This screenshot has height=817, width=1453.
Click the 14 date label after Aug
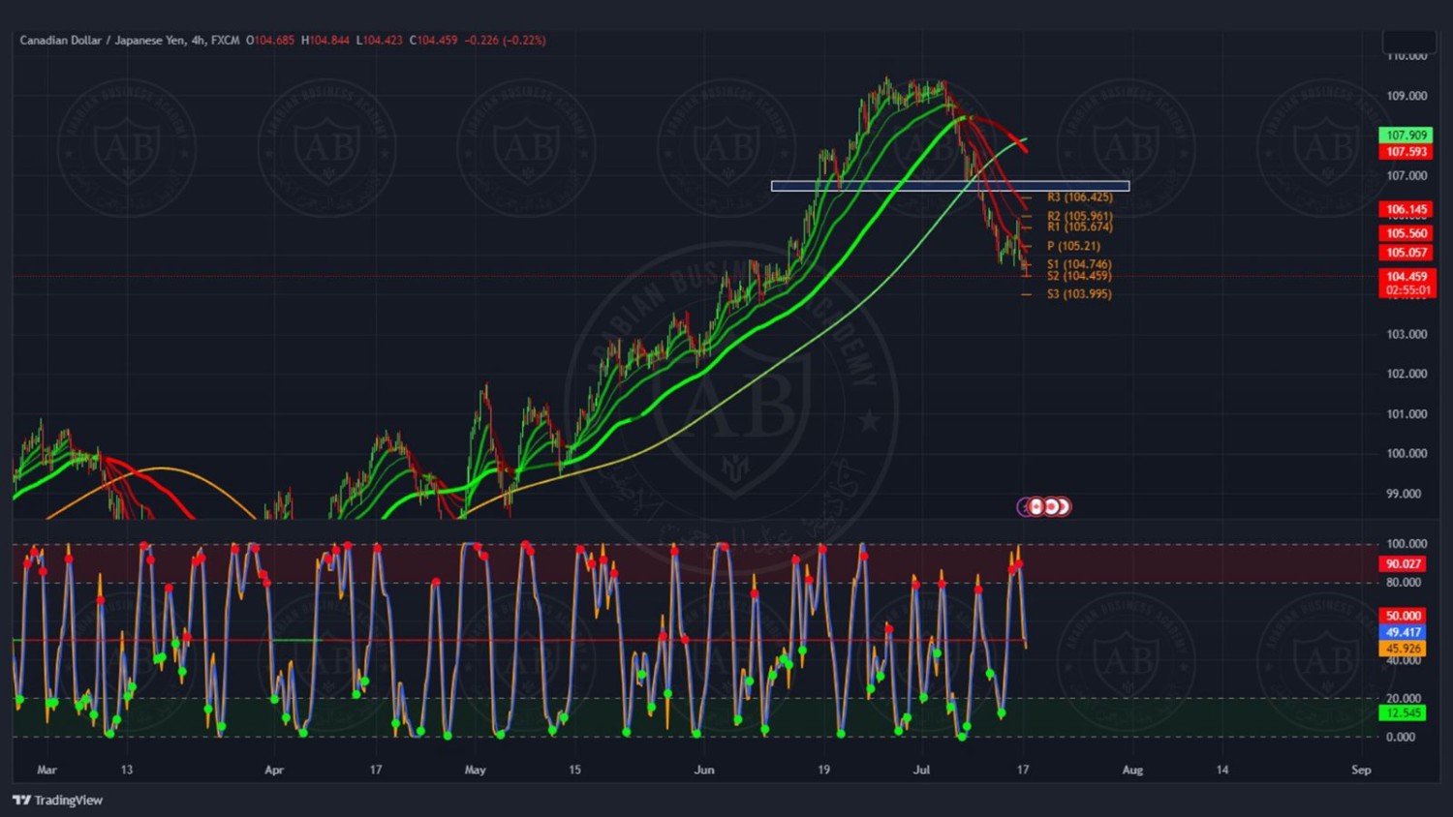[x=1222, y=771]
